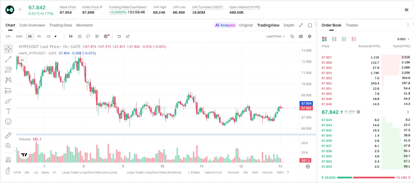Open the emoji sticker tool

(x=8, y=122)
